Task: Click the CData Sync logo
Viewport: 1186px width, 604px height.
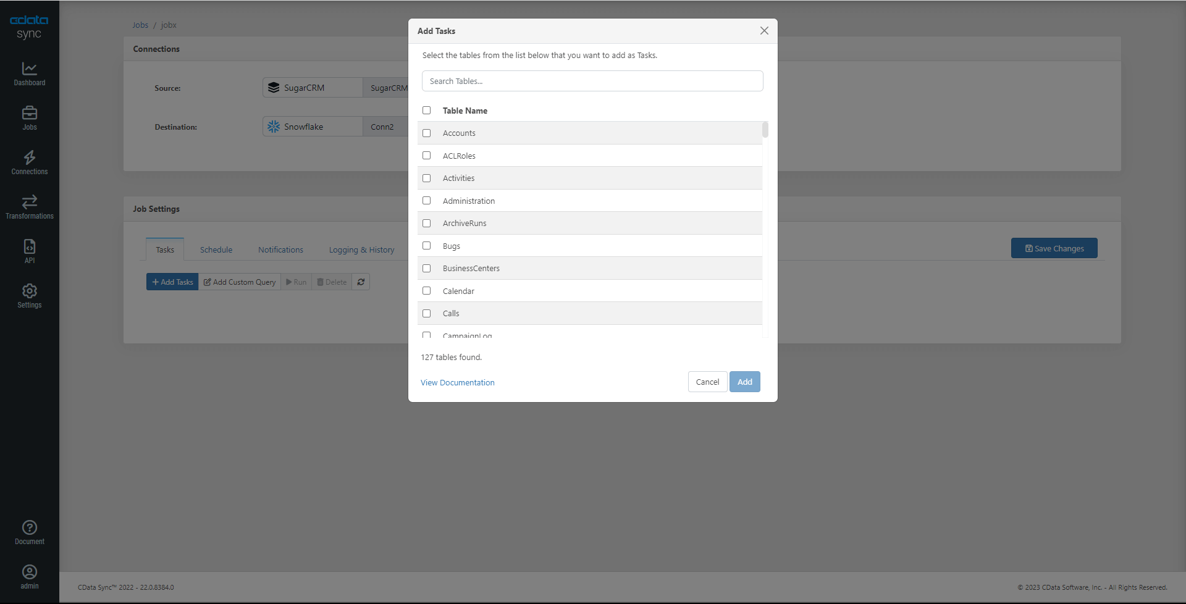Action: pyautogui.click(x=29, y=27)
